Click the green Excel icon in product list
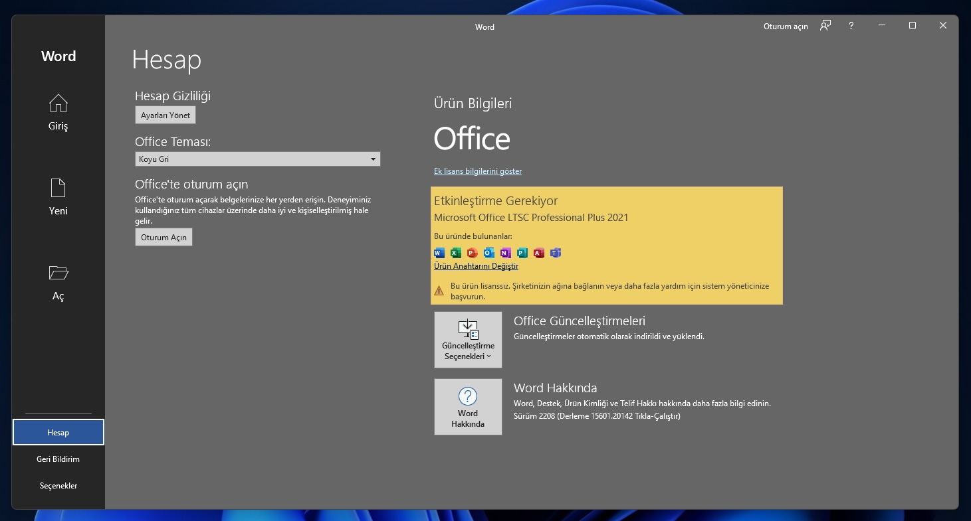971x521 pixels. (455, 253)
